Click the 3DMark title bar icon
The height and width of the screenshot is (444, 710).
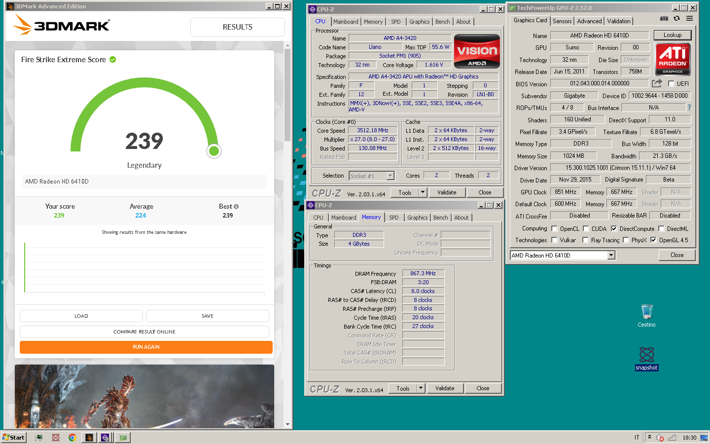(x=10, y=6)
